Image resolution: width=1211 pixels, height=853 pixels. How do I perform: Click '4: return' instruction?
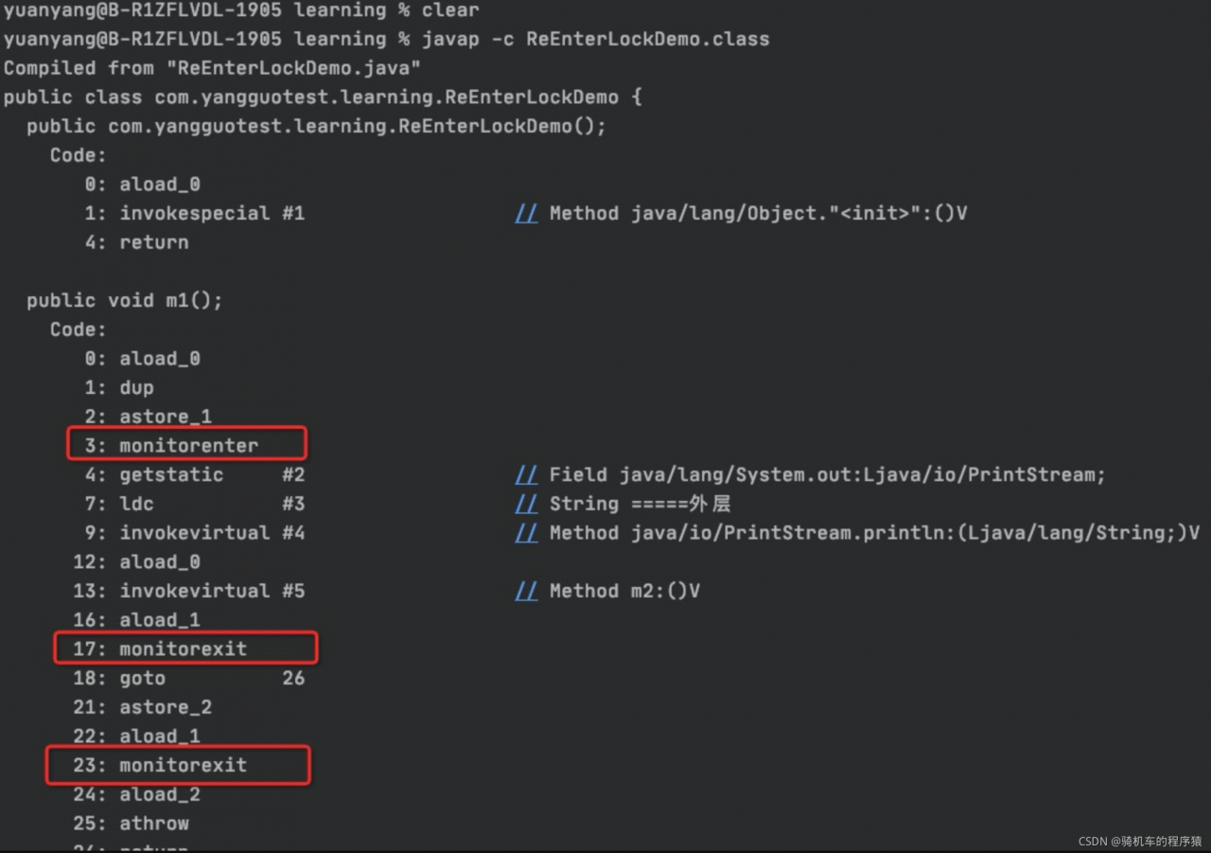pyautogui.click(x=136, y=242)
